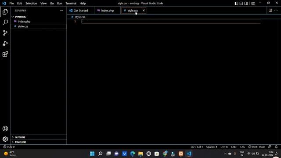
Task: Open the Source Control view
Action: pyautogui.click(x=5, y=33)
